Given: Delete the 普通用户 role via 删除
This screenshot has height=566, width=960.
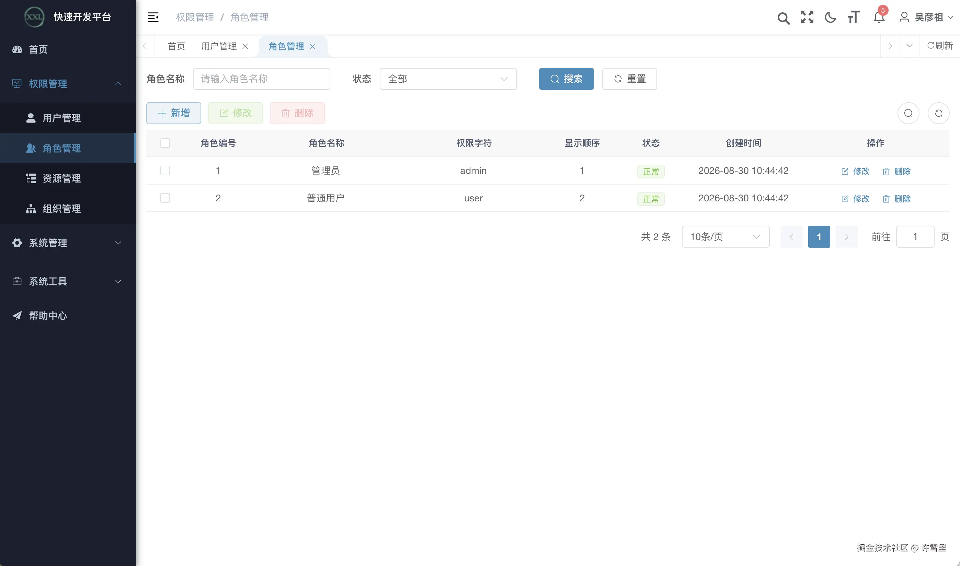Looking at the screenshot, I should pos(896,199).
